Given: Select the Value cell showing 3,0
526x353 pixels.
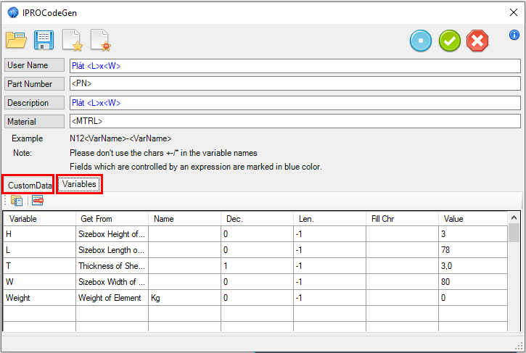Looking at the screenshot, I should (472, 266).
